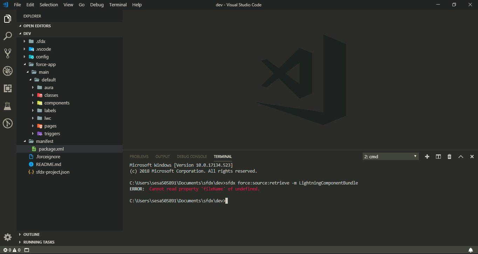Open the Extensions view

pyautogui.click(x=8, y=88)
